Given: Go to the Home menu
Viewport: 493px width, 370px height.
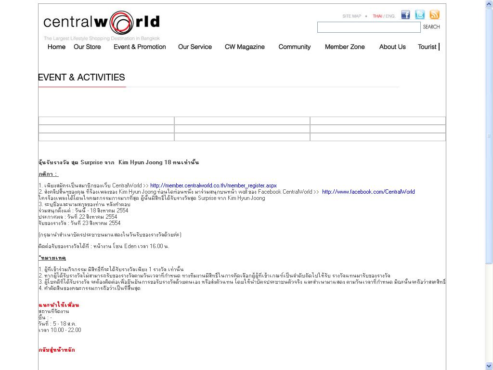Looking at the screenshot, I should point(57,47).
